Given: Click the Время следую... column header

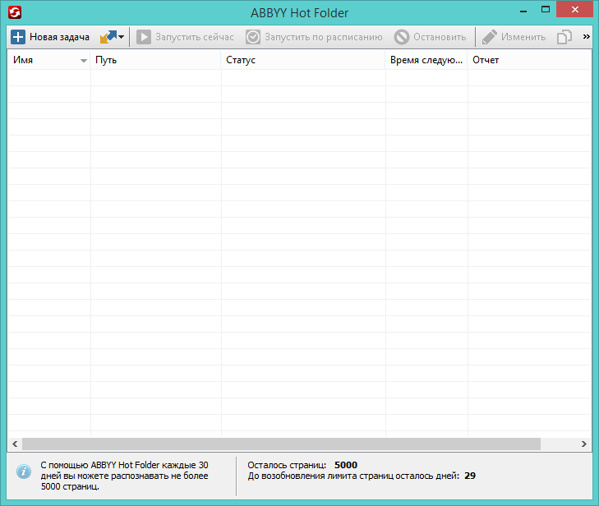Looking at the screenshot, I should (426, 60).
